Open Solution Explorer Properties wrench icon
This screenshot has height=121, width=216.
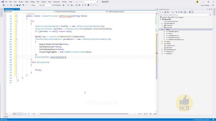pos(190,12)
